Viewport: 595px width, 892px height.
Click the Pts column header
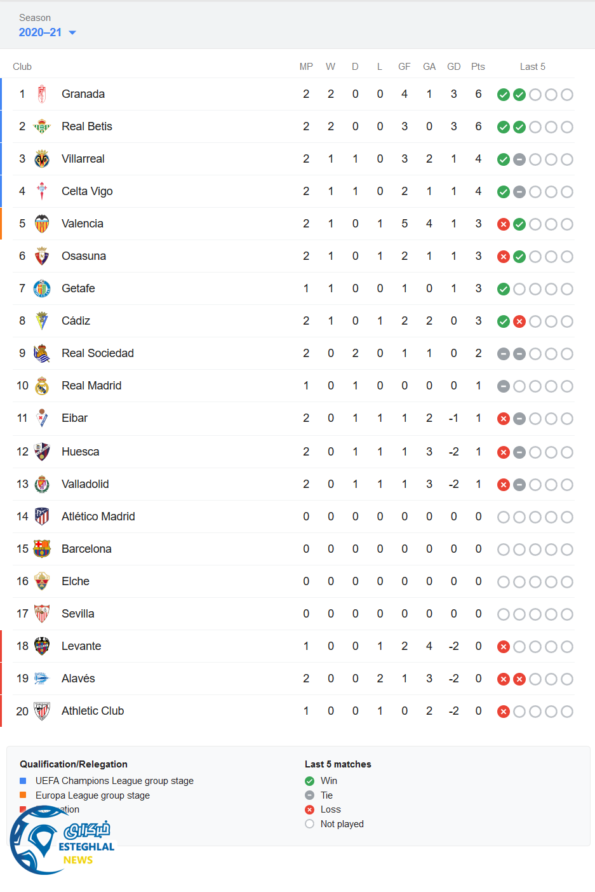(478, 67)
